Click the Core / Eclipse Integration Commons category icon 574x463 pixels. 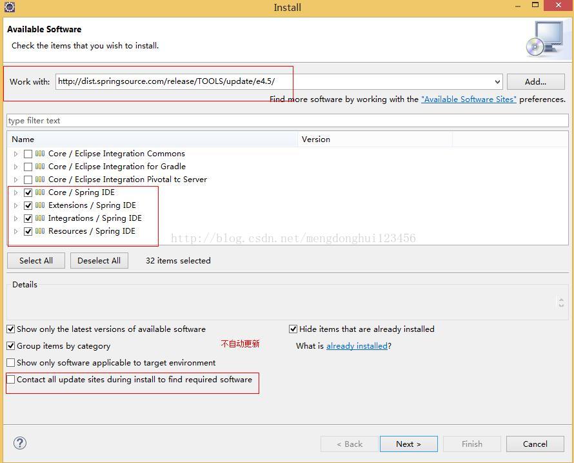tap(40, 154)
